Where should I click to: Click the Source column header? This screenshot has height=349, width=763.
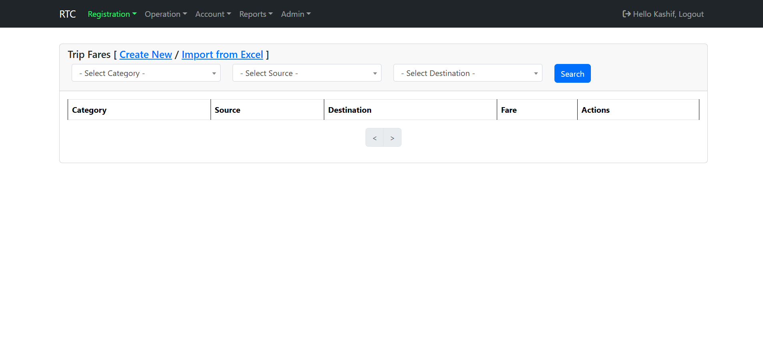(x=227, y=110)
